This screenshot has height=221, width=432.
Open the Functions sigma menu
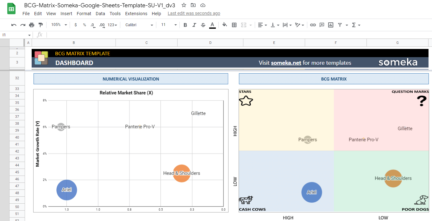pos(356,25)
